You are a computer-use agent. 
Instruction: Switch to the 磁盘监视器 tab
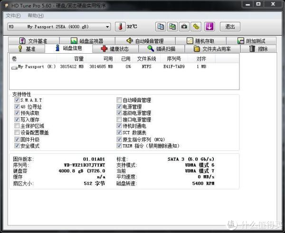coord(87,41)
